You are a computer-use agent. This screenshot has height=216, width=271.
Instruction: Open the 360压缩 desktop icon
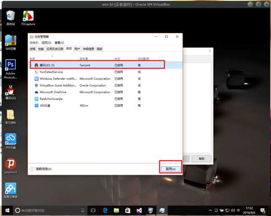pos(11,42)
